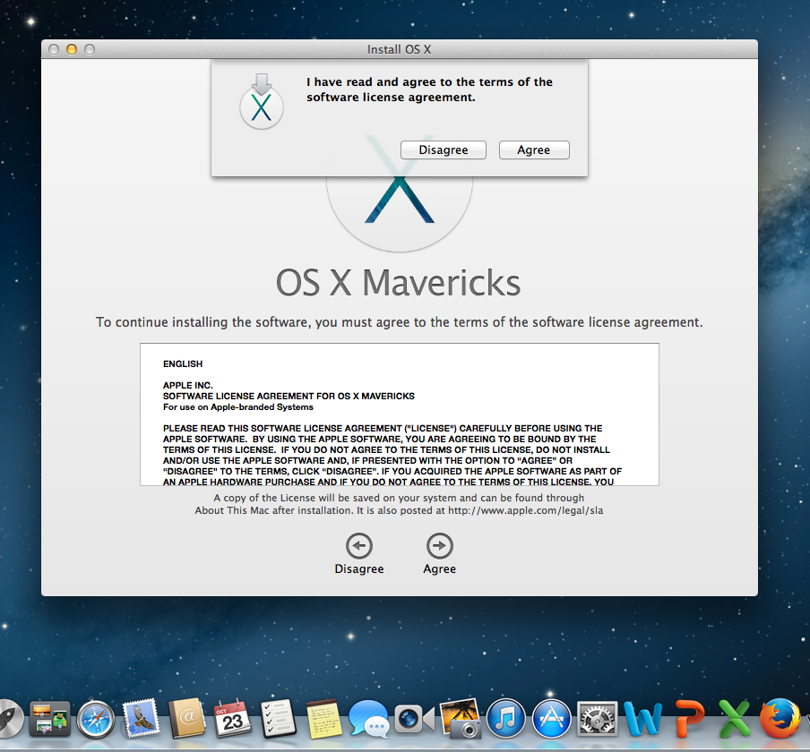810x752 pixels.
Task: Open System Preferences gear in the Dock
Action: coord(597,719)
